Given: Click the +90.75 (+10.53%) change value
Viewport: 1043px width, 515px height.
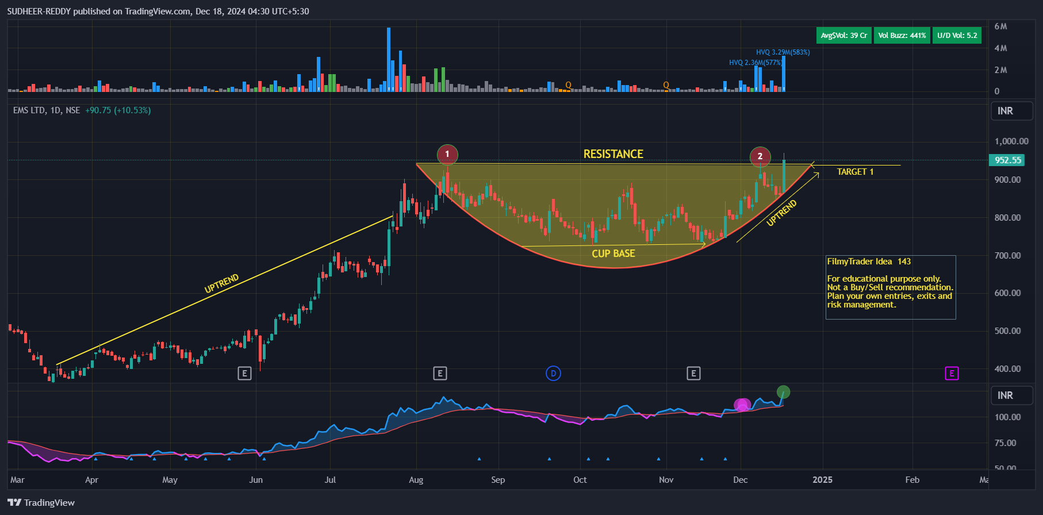Looking at the screenshot, I should [118, 110].
